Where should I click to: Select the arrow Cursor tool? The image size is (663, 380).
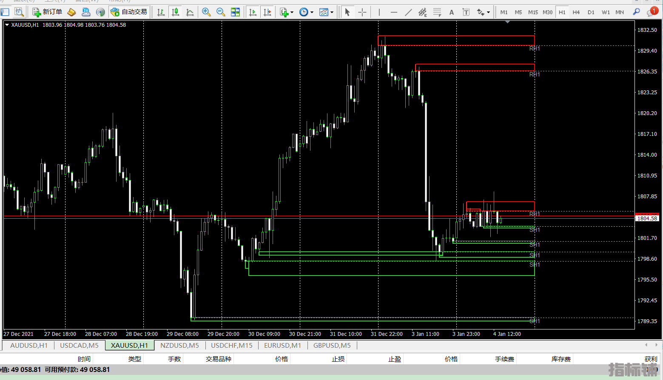[x=347, y=12]
